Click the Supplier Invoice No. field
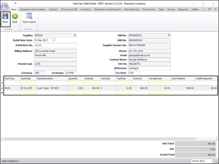This screenshot has width=219, height=164. coord(149,45)
